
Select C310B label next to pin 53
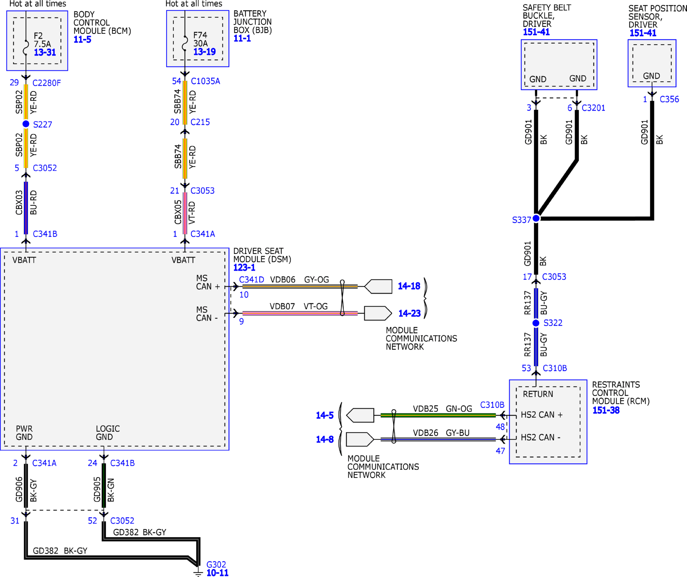555,368
